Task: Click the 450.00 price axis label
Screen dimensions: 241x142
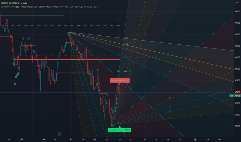Action: pyautogui.click(x=237, y=46)
